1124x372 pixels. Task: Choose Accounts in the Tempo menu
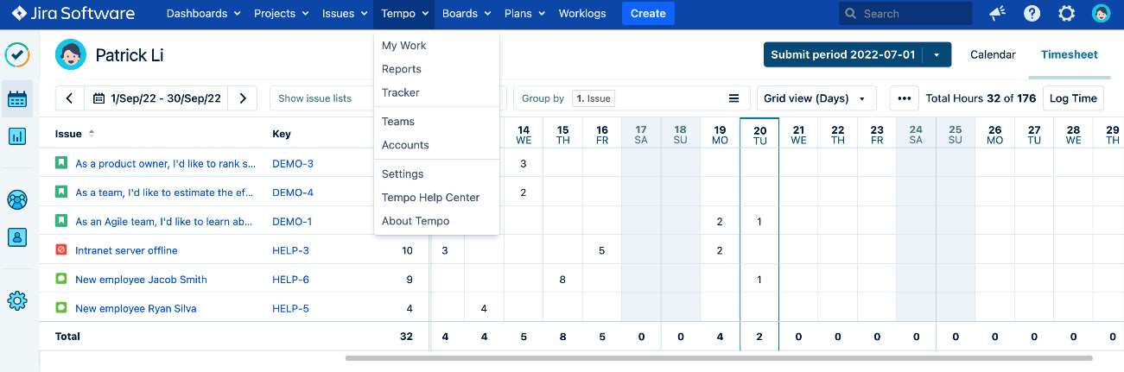tap(405, 145)
